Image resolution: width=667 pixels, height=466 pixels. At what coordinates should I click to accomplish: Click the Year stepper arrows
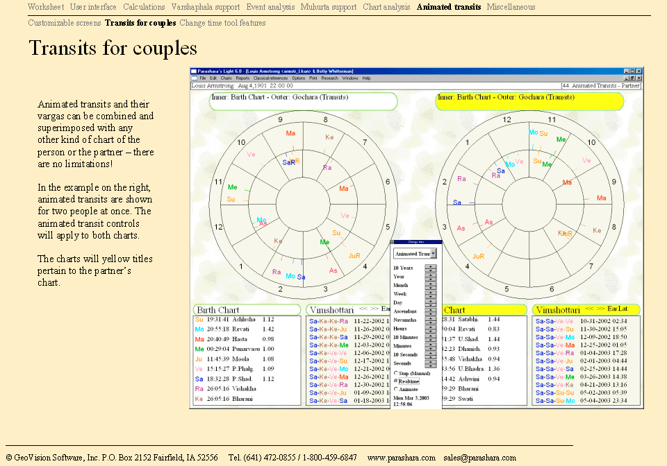431,277
